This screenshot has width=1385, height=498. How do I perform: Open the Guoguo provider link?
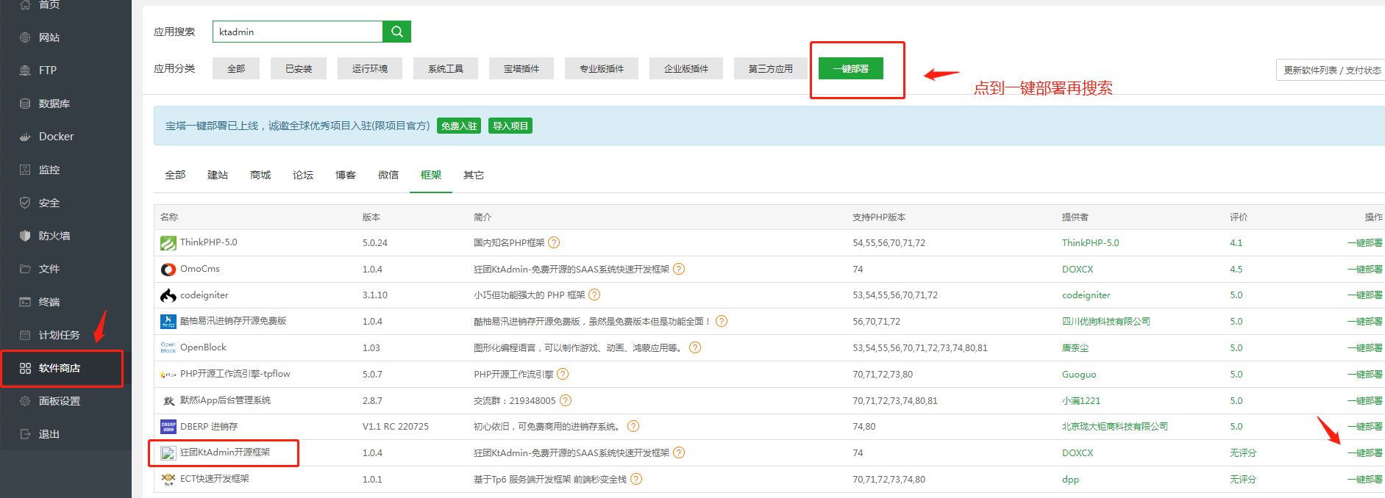point(1079,375)
